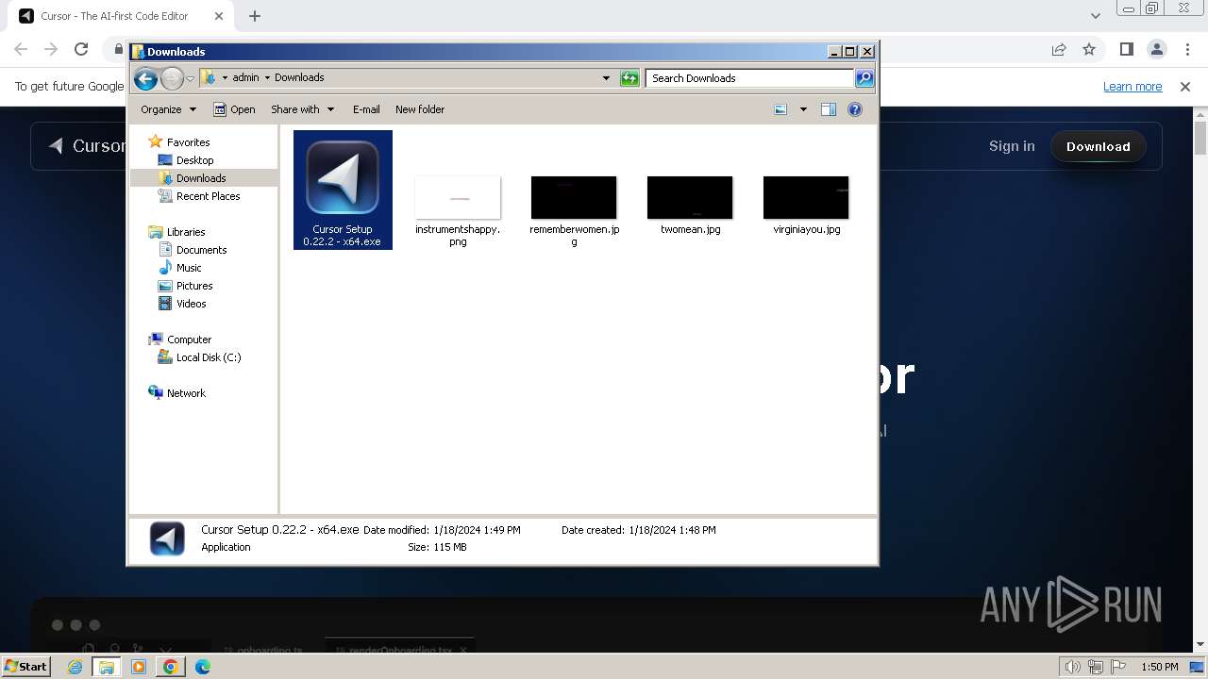Viewport: 1208px width, 679px height.
Task: Click Chrome icon in taskbar
Action: [171, 667]
